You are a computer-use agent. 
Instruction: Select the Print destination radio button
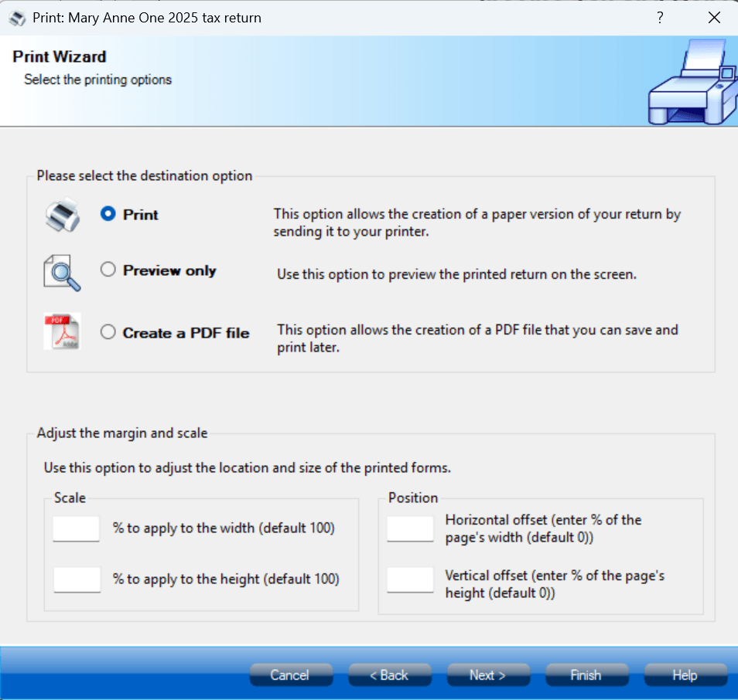pyautogui.click(x=108, y=215)
